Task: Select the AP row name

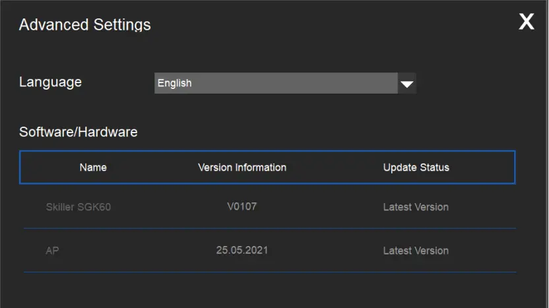Action: (53, 251)
